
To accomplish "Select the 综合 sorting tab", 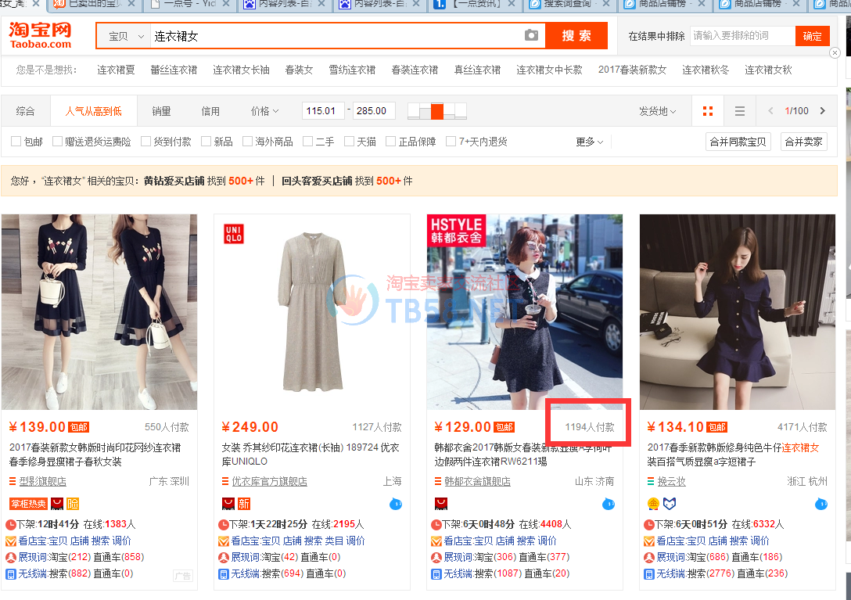I will tap(26, 111).
